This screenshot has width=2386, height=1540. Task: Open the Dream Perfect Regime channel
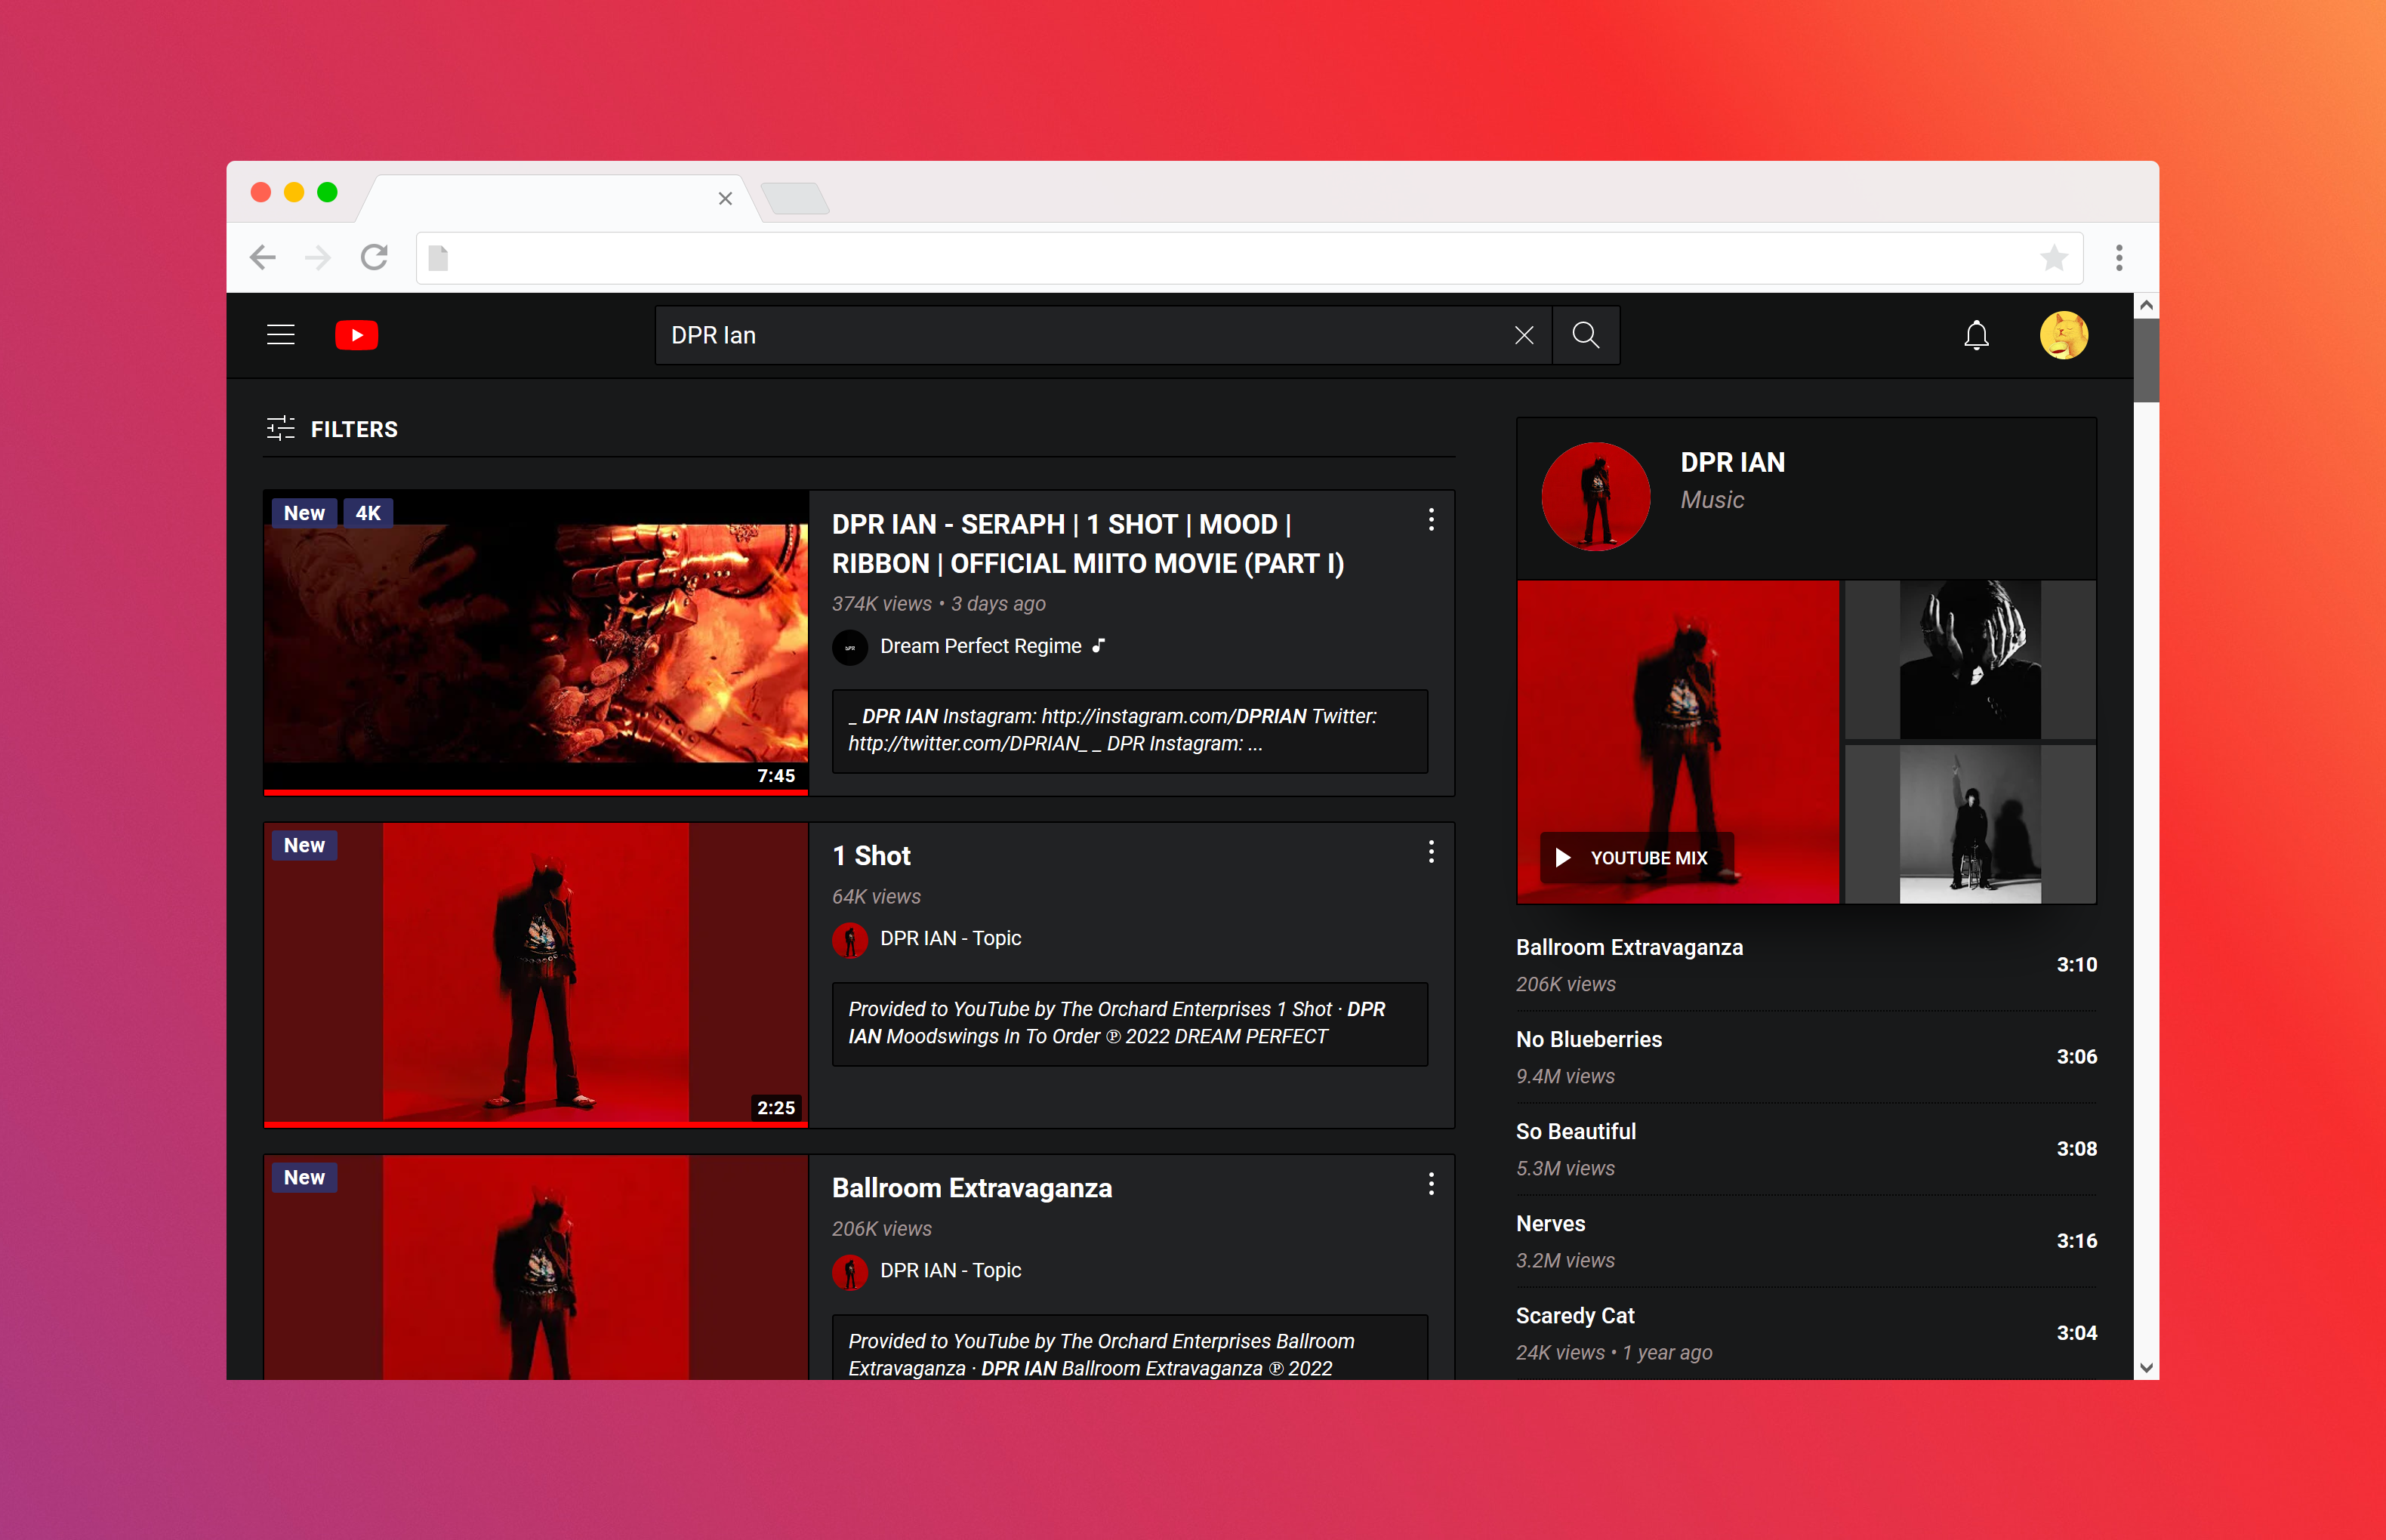point(979,646)
